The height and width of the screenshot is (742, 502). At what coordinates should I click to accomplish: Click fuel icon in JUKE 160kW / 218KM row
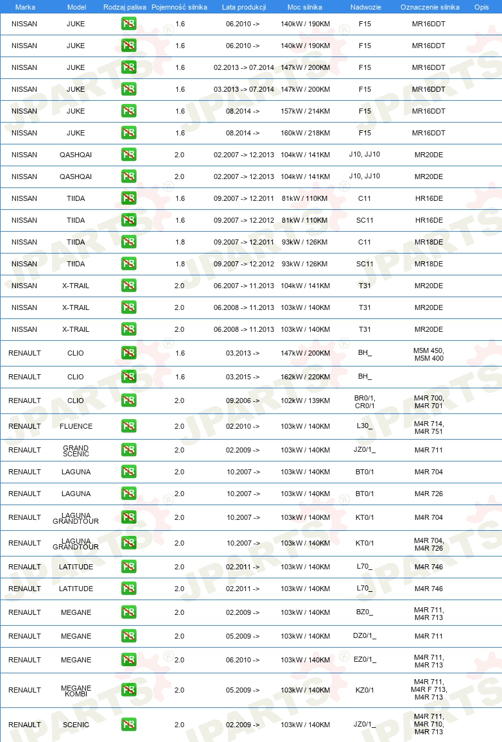tap(128, 132)
